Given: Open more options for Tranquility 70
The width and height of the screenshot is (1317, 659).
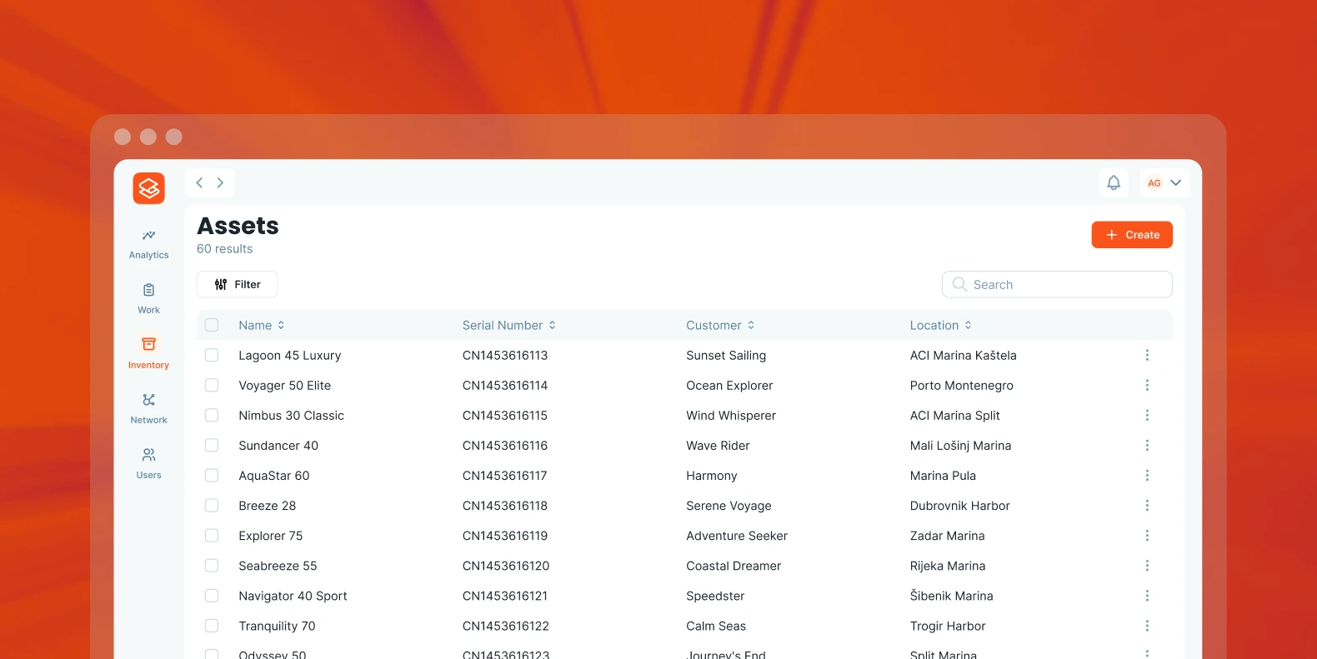Looking at the screenshot, I should (x=1147, y=625).
